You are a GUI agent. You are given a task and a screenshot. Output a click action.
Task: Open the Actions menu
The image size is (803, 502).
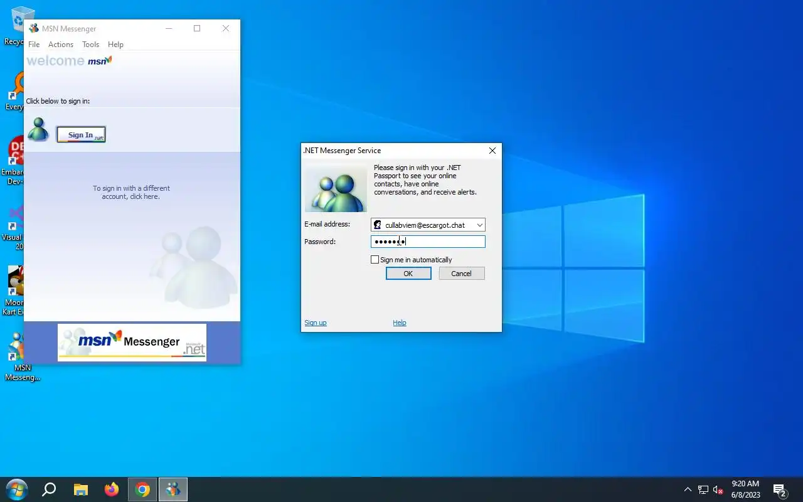coord(61,45)
